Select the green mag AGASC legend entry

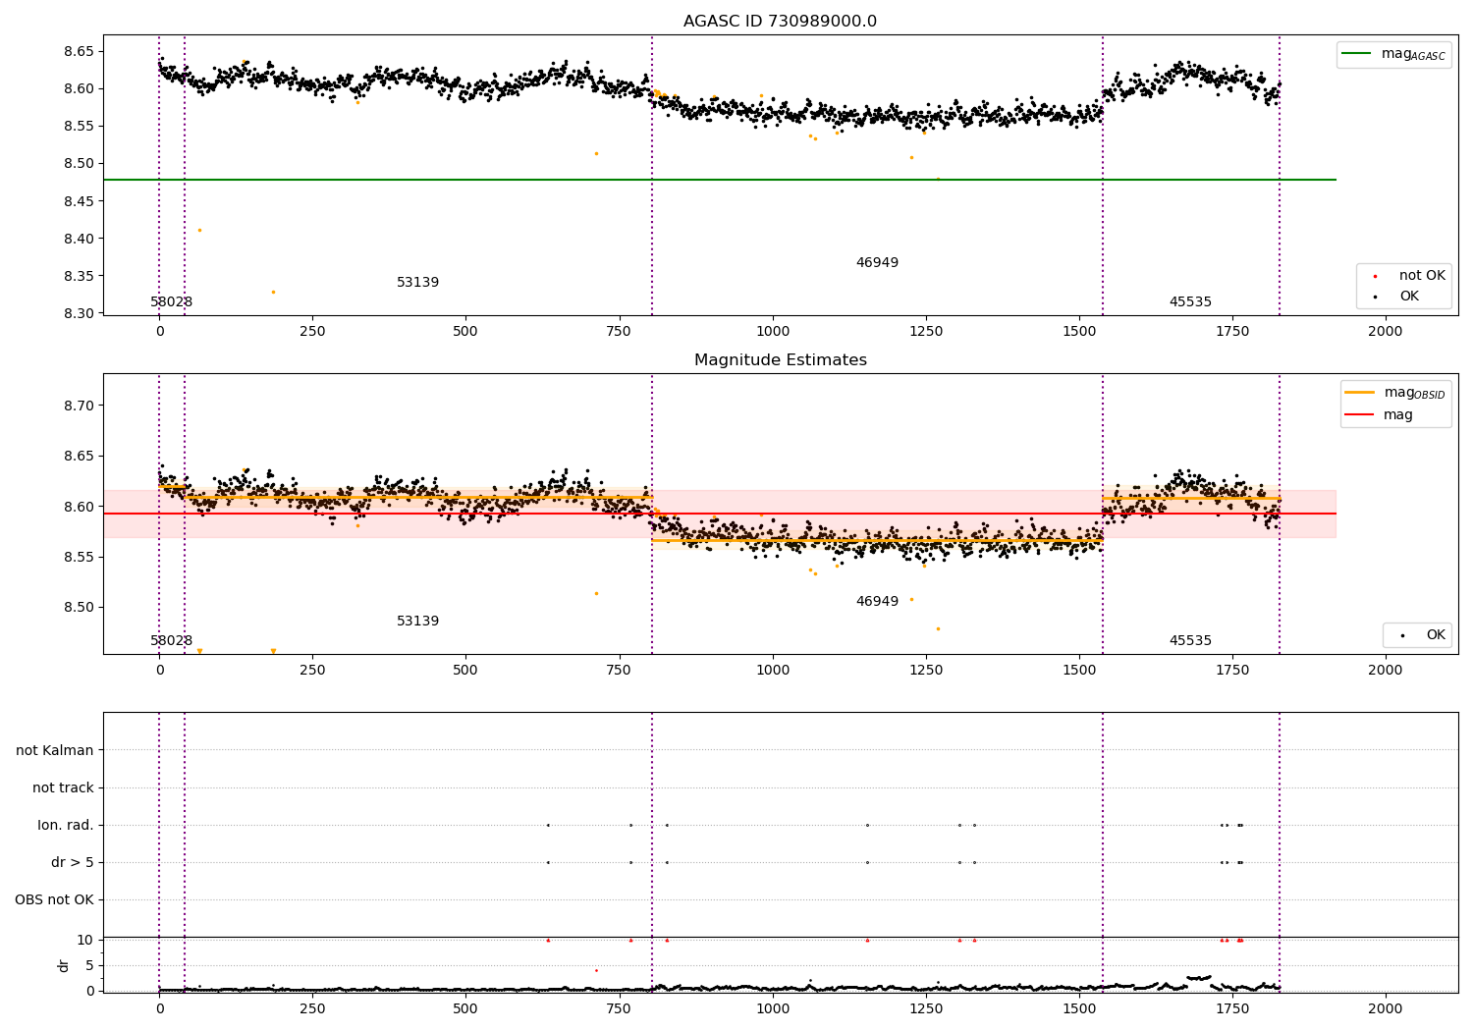click(1394, 54)
